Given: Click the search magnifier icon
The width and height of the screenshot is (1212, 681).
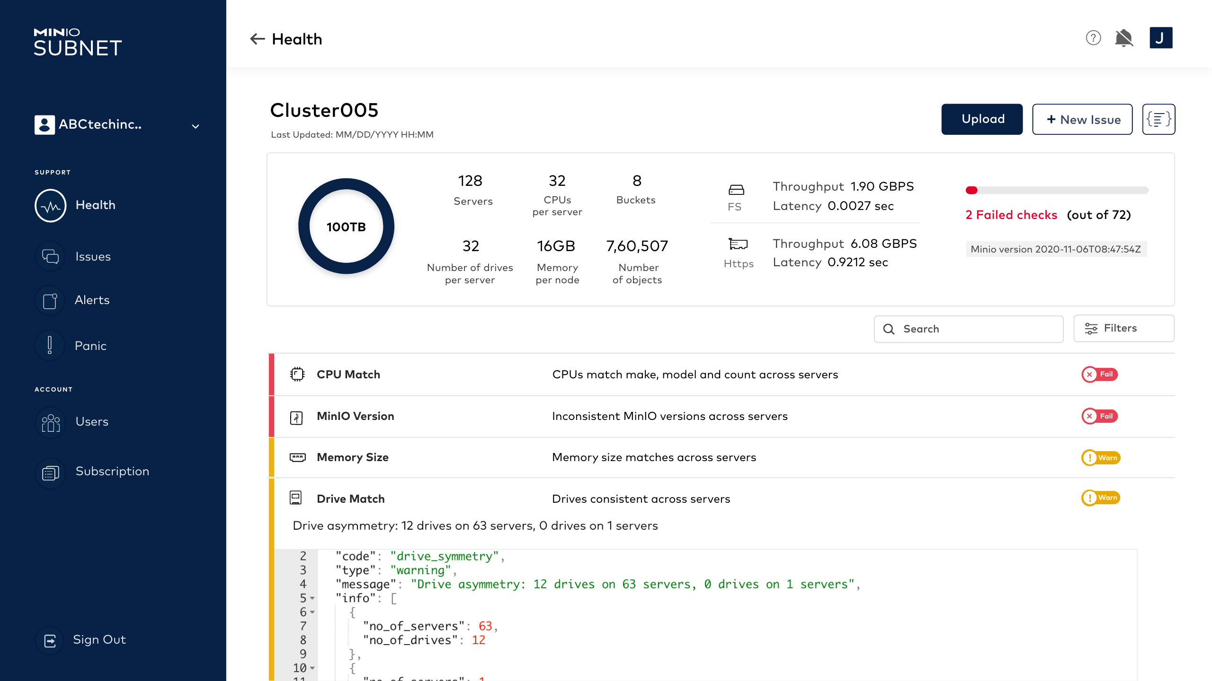Looking at the screenshot, I should point(889,329).
